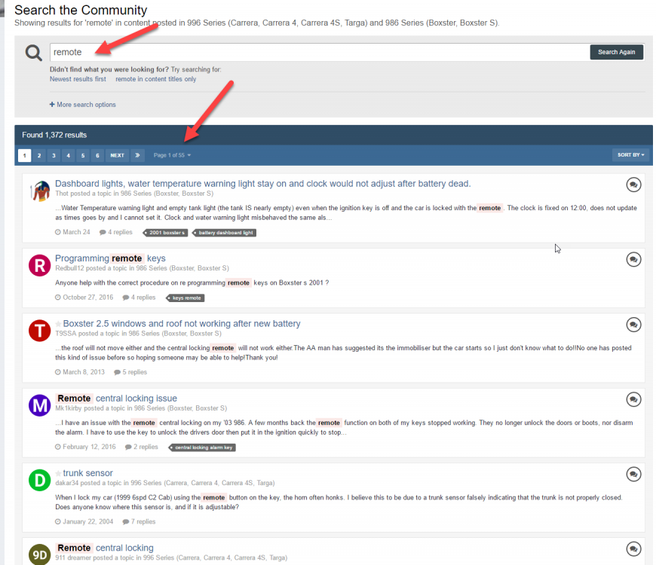This screenshot has width=656, height=565.
Task: Click into the search text field
Action: click(317, 53)
